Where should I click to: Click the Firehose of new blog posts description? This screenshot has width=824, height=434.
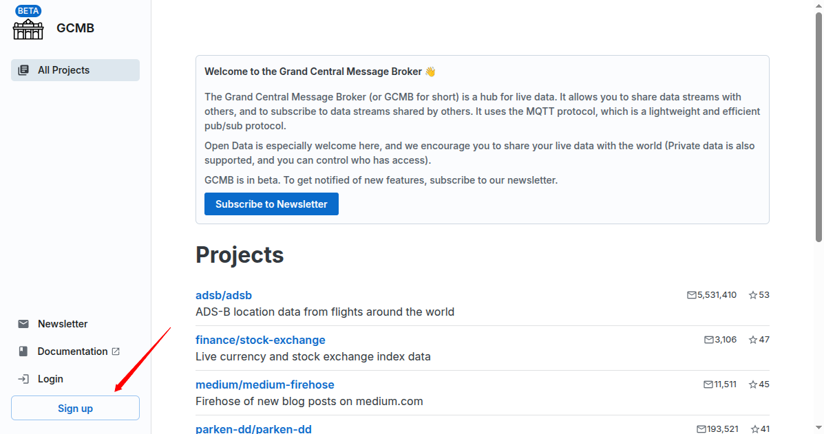[x=309, y=401]
